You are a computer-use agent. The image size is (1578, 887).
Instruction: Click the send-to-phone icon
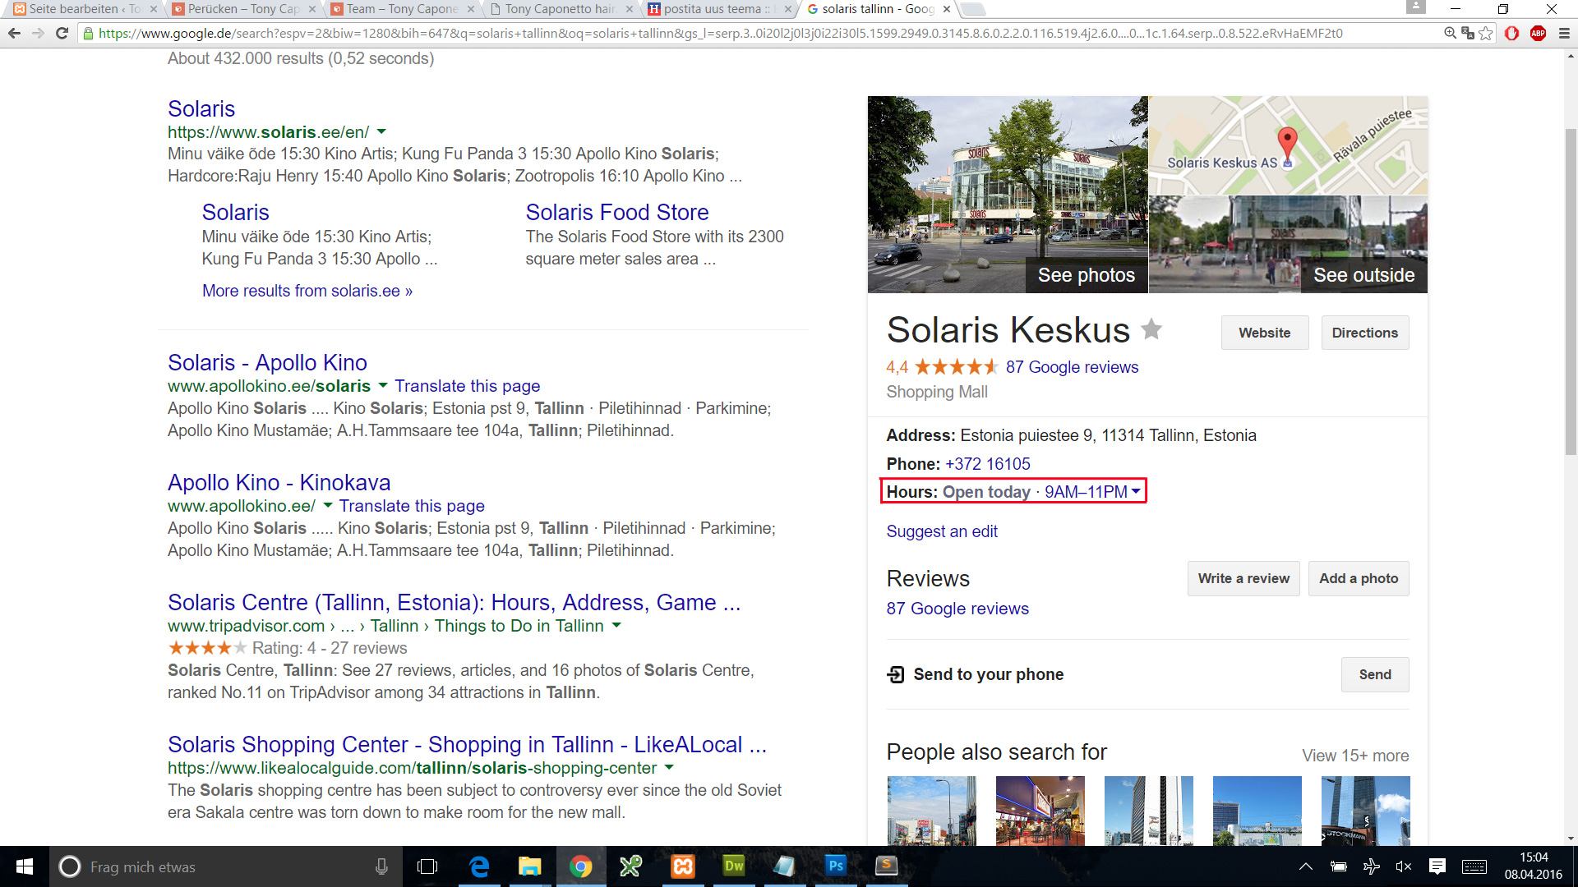pyautogui.click(x=896, y=674)
